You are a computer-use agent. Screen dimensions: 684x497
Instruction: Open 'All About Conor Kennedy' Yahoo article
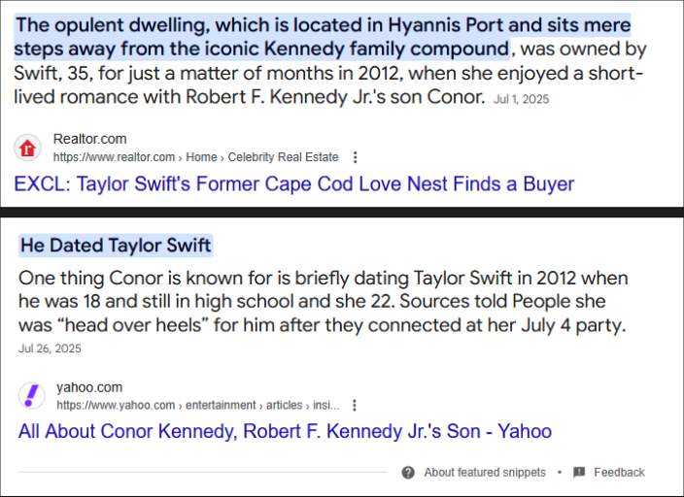tap(285, 431)
